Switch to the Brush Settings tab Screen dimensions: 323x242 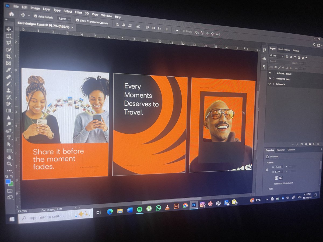(284, 50)
